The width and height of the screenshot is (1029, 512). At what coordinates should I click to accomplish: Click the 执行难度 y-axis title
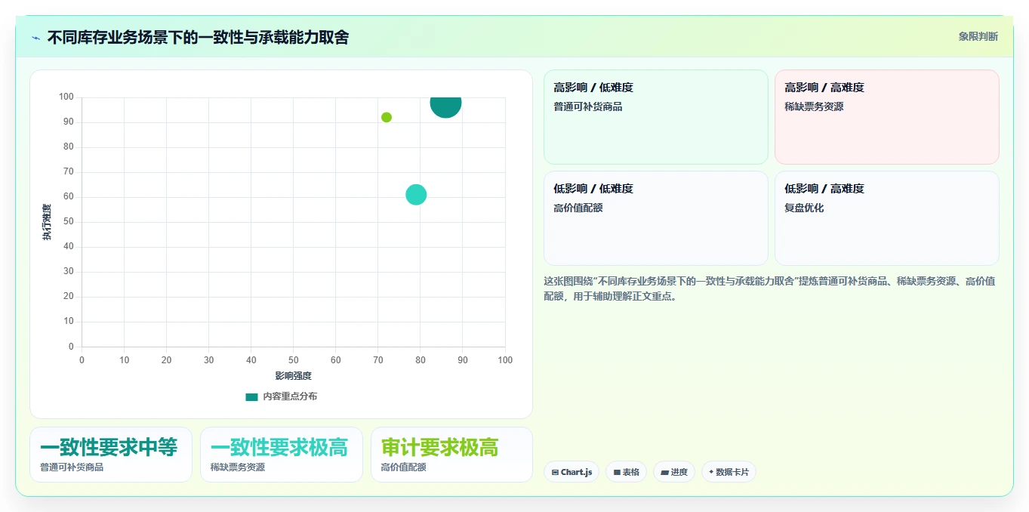click(x=47, y=222)
